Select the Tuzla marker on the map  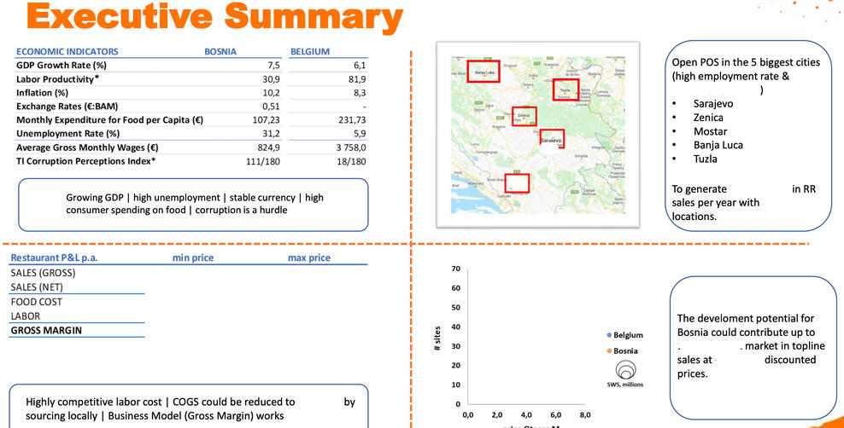tap(565, 91)
